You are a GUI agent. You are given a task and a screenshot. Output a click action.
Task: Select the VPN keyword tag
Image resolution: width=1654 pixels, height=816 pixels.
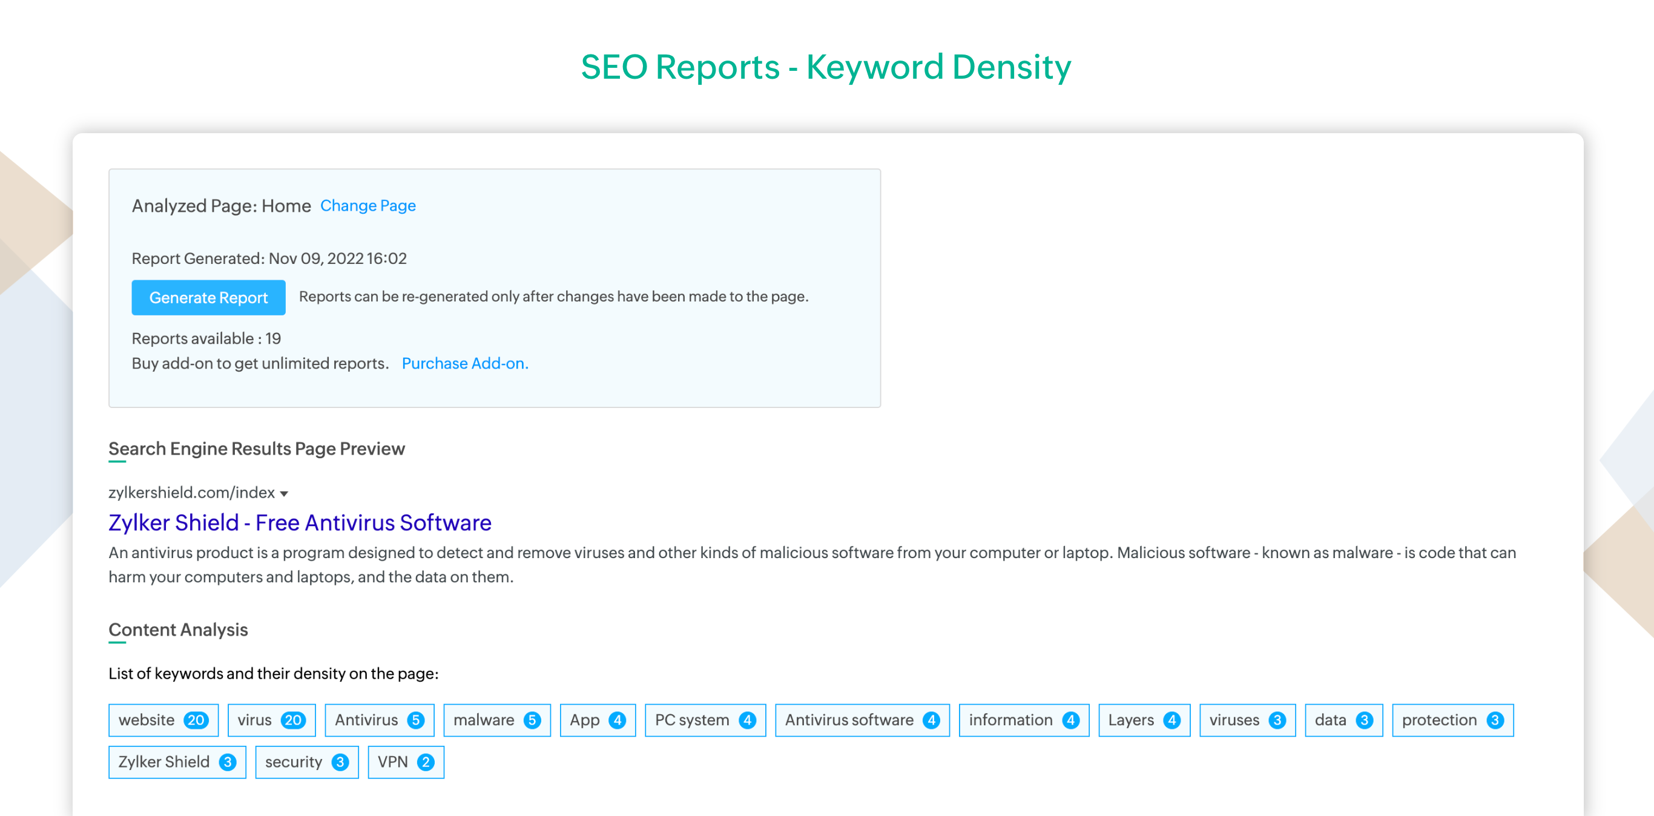coord(405,762)
